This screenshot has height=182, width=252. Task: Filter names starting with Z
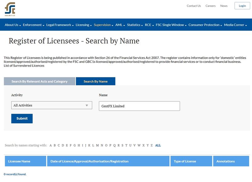[152, 145]
